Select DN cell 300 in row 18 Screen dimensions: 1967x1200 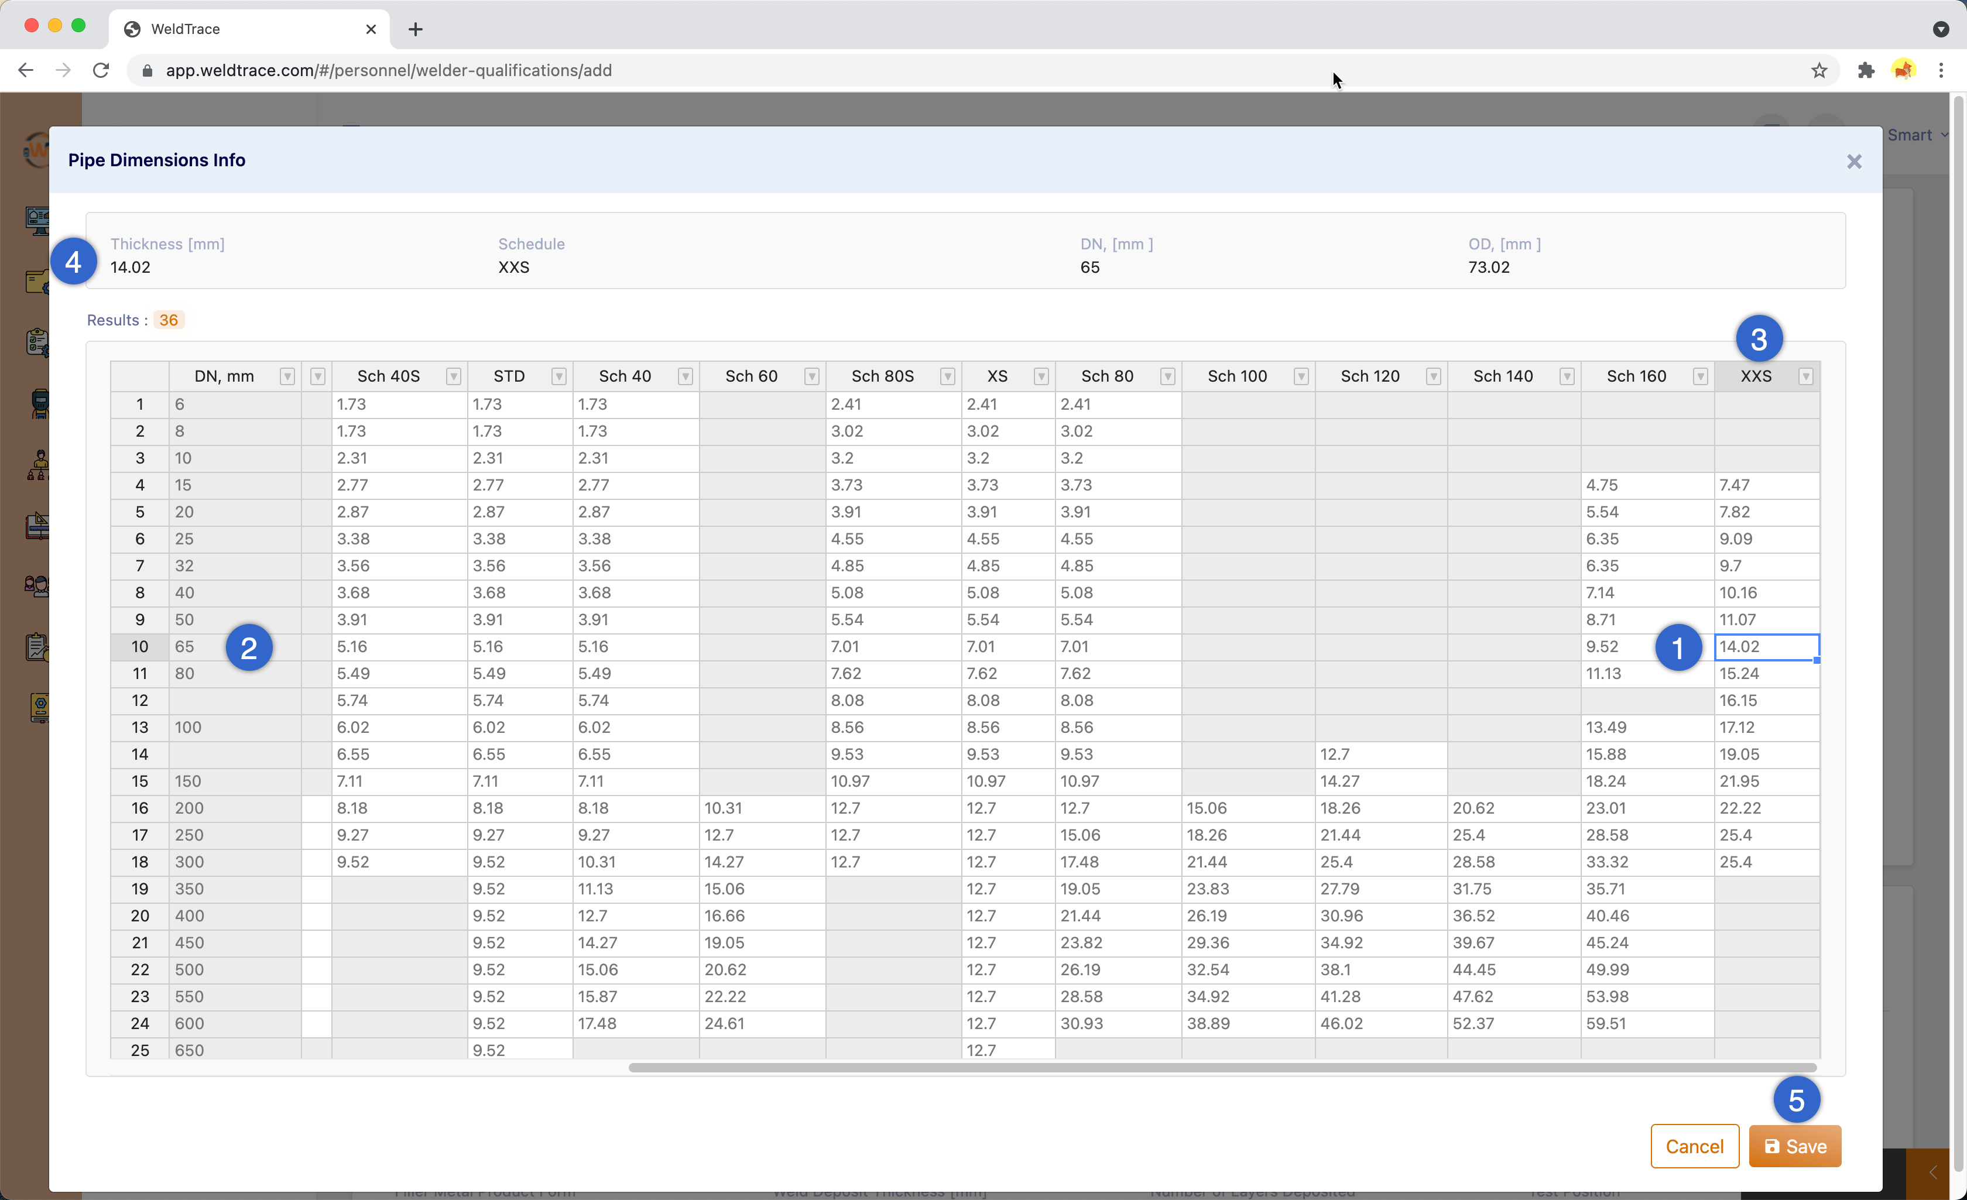point(235,862)
